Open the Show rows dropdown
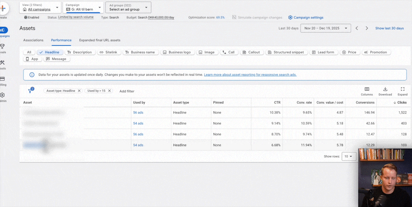 348,156
